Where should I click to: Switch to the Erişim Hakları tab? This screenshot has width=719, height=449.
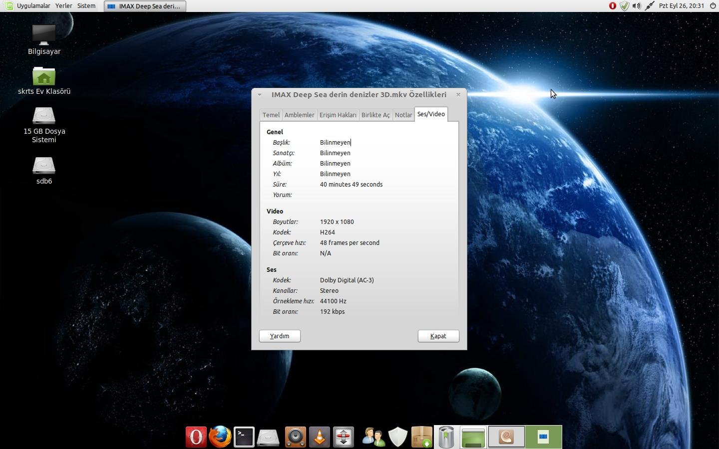point(338,115)
